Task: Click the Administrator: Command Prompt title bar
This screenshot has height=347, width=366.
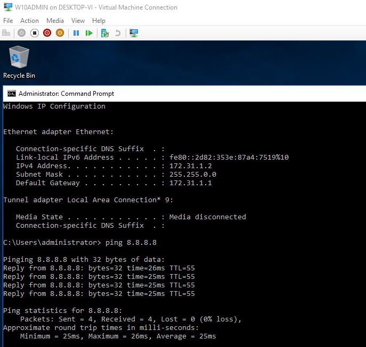Action: pyautogui.click(x=160, y=94)
